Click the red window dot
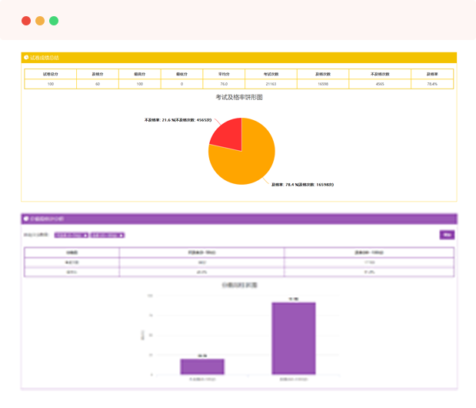This screenshot has height=408, width=476. 26,21
